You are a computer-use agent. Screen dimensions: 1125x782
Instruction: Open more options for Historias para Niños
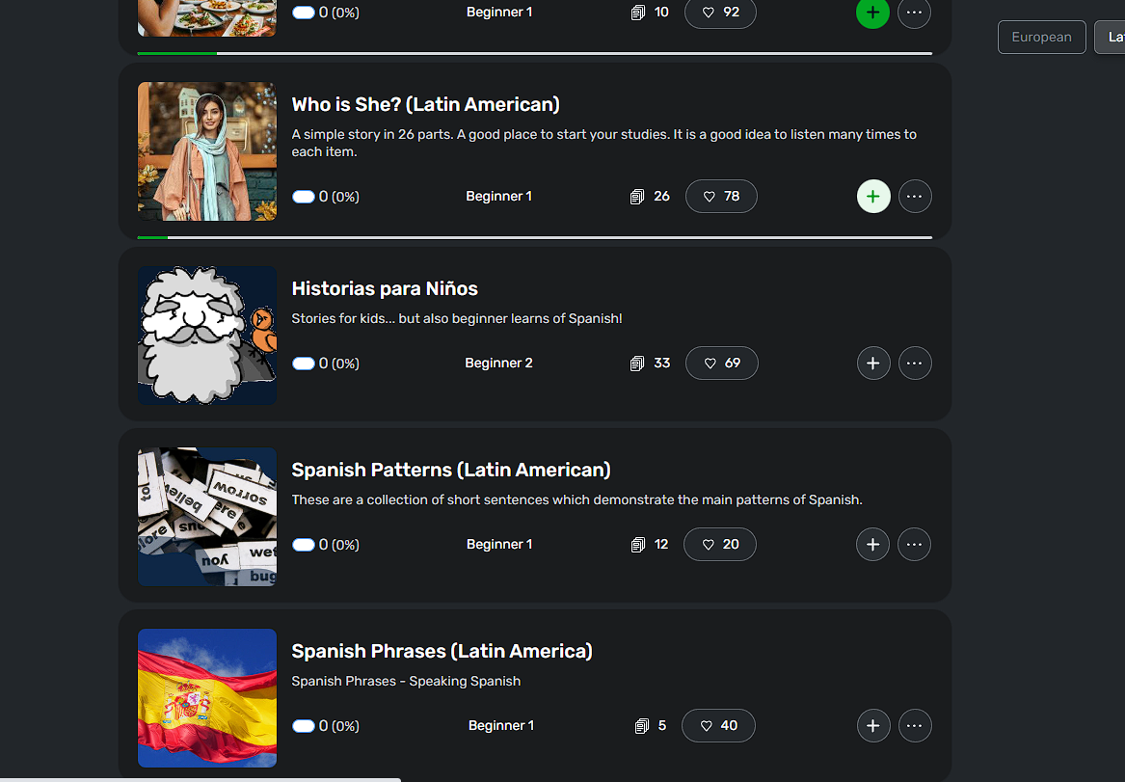[x=915, y=363]
